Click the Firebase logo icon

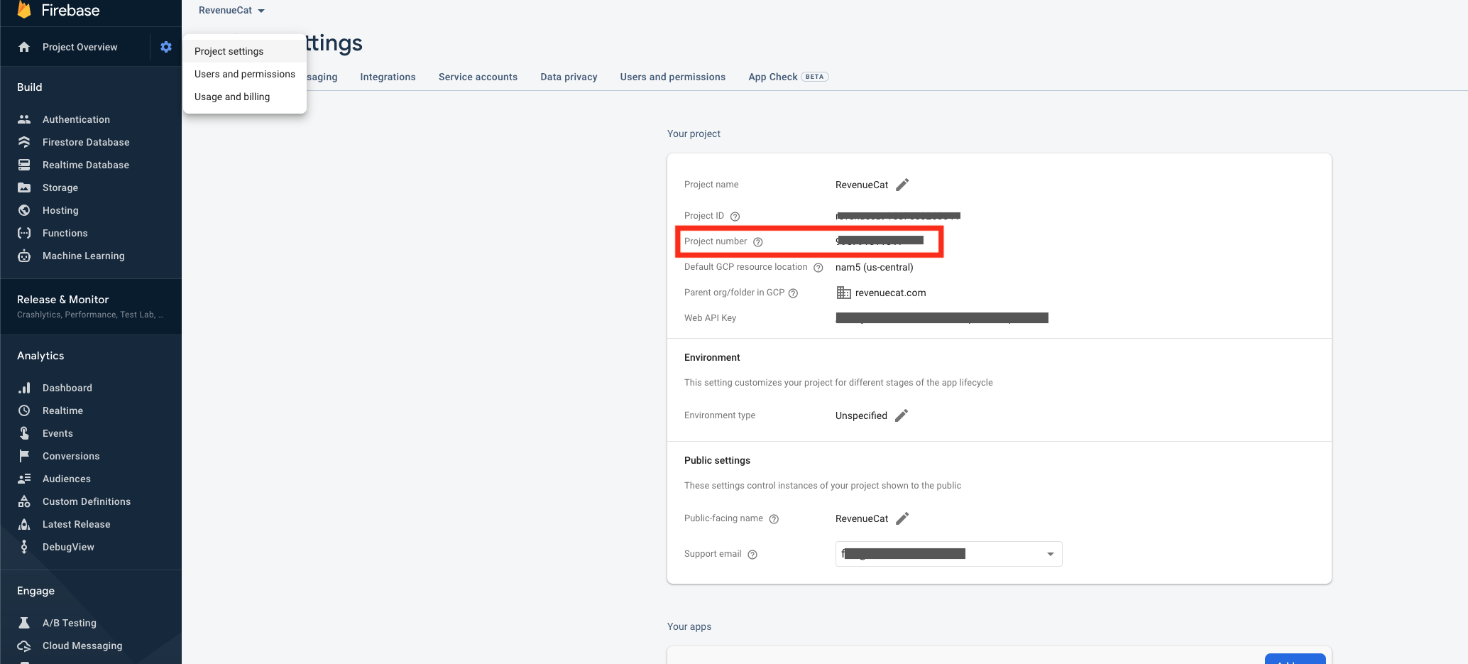[x=24, y=10]
